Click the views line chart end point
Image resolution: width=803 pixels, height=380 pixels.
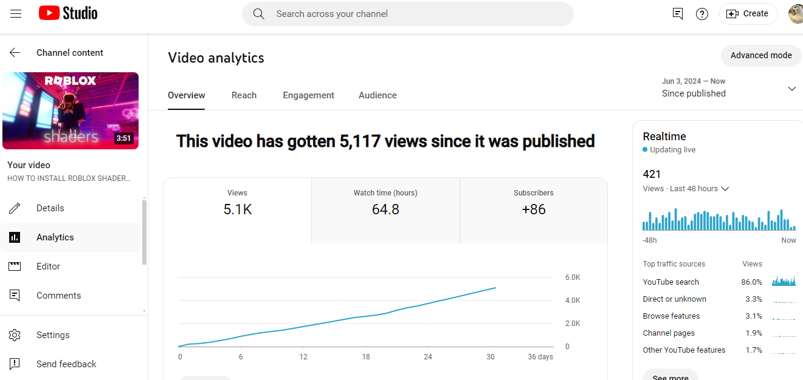click(495, 288)
